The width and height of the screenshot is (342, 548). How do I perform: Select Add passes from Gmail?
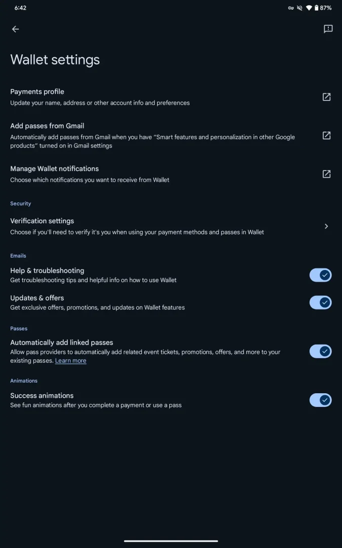[x=171, y=135]
